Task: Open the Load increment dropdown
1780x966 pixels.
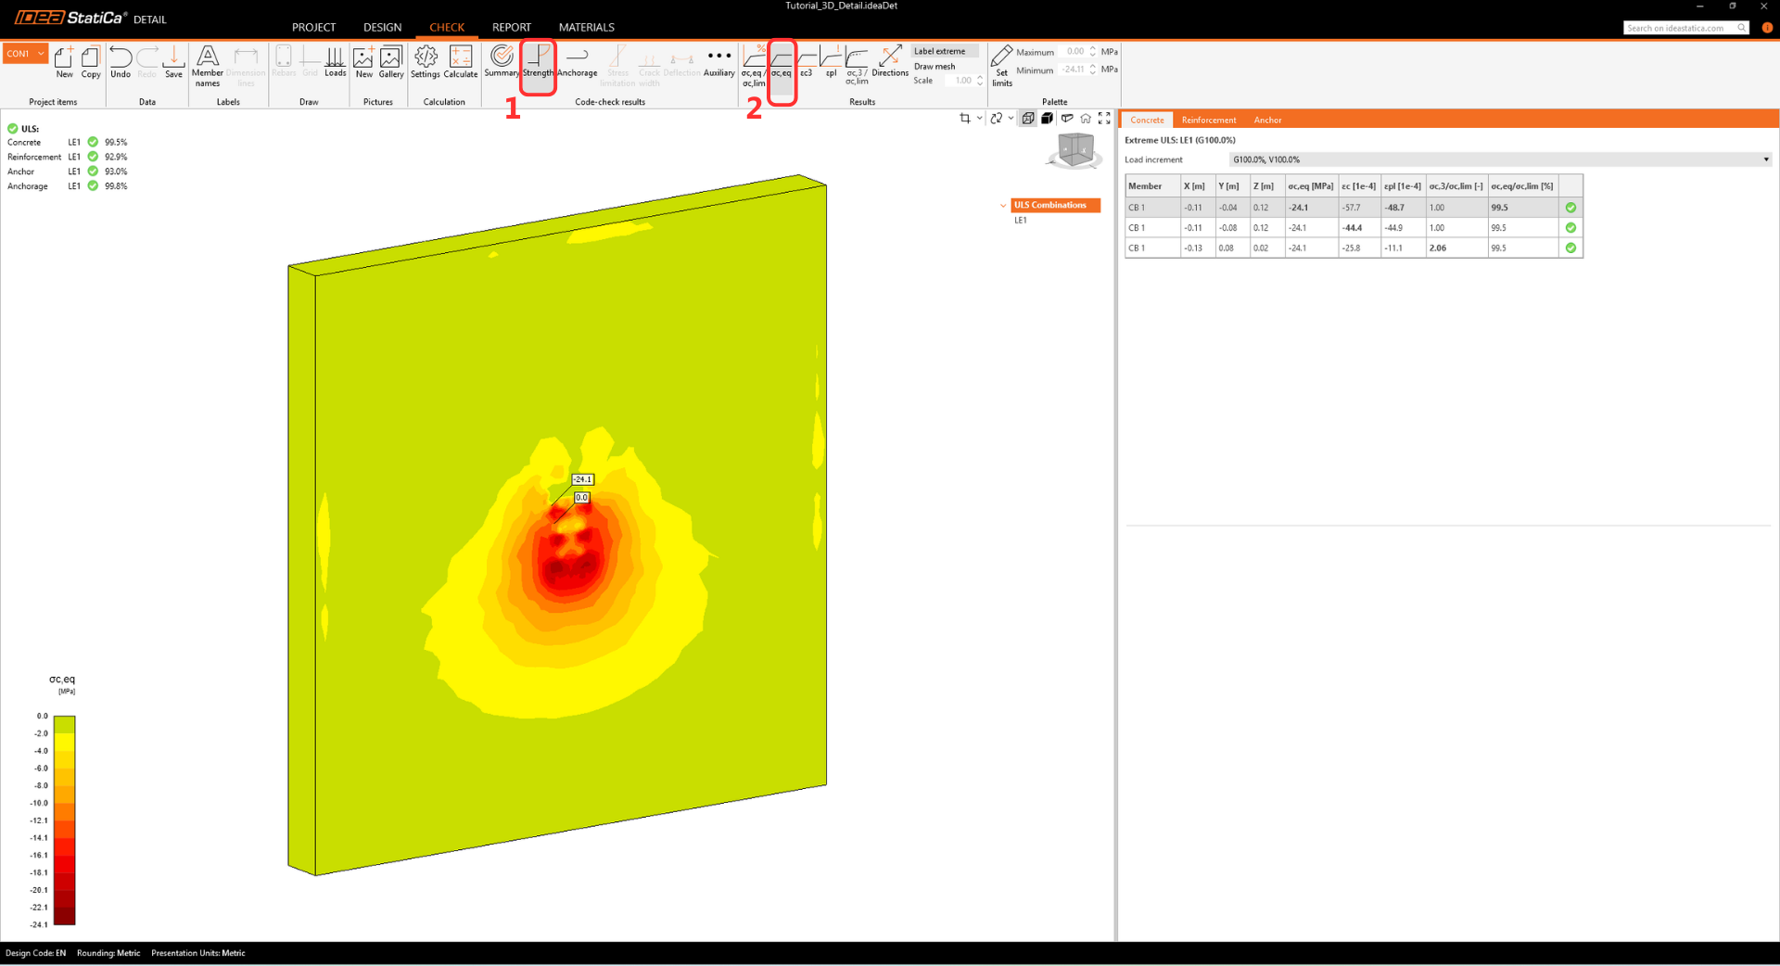Action: coord(1499,159)
